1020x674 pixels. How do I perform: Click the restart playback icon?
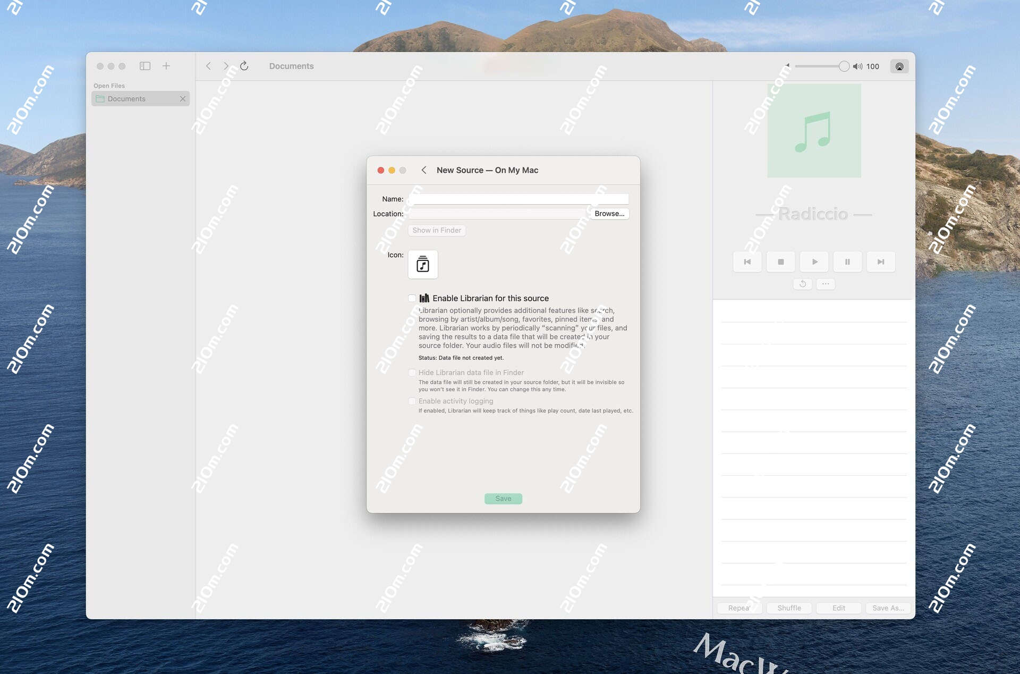pyautogui.click(x=802, y=284)
